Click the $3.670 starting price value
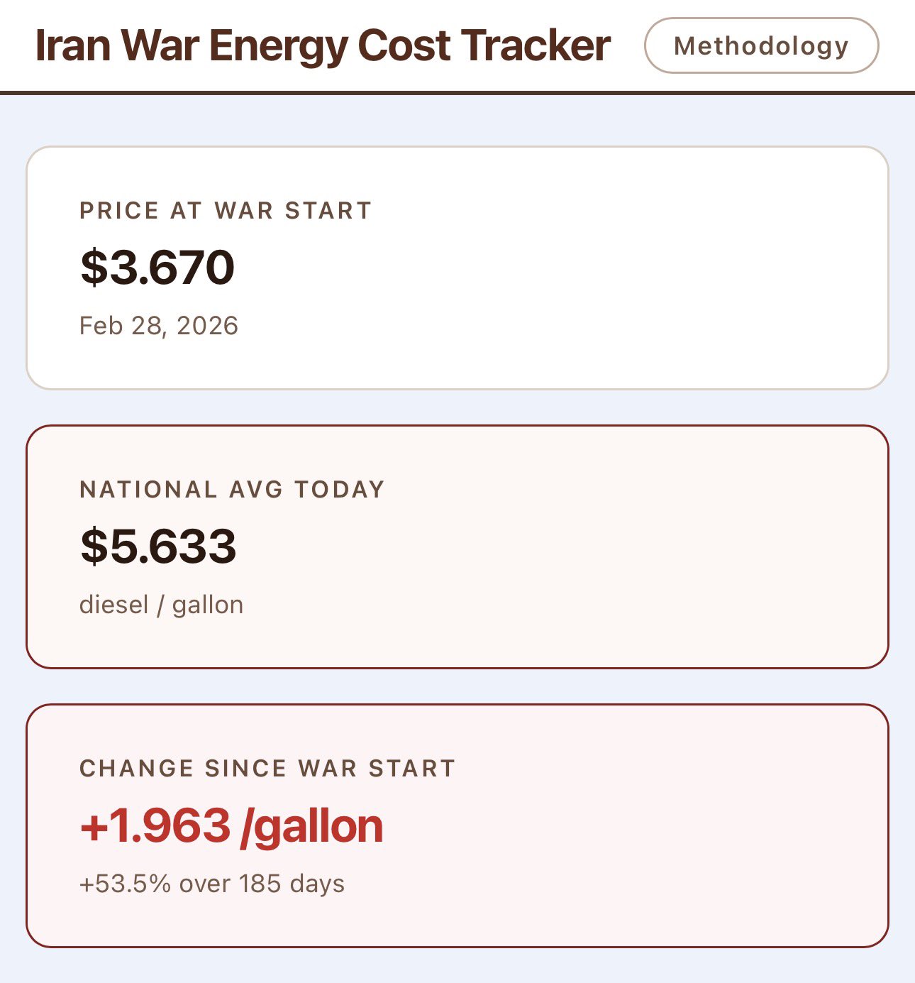The width and height of the screenshot is (915, 983). (157, 267)
